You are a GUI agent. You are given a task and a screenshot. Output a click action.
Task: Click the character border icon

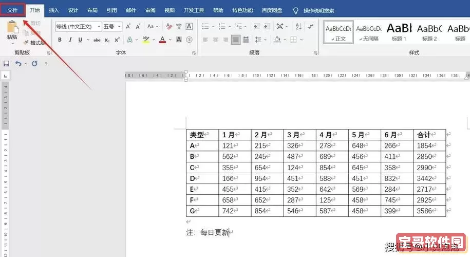(x=189, y=26)
